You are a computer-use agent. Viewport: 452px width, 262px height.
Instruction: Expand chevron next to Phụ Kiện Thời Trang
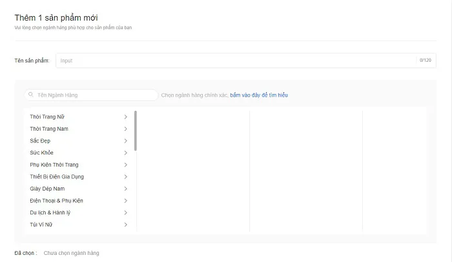coord(126,165)
